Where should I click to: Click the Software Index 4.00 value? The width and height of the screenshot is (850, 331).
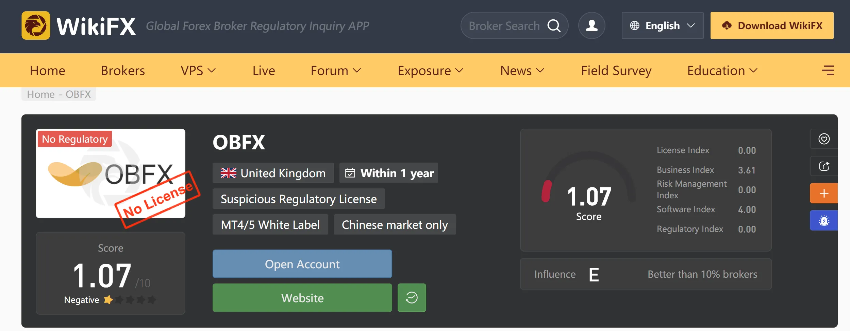pyautogui.click(x=747, y=209)
